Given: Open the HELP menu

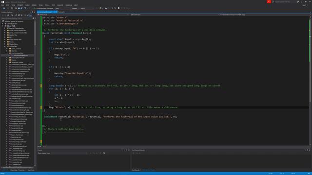Looking at the screenshot, I should pyautogui.click(x=76, y=5).
